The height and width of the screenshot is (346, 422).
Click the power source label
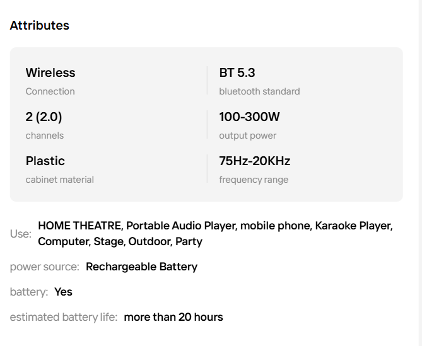click(44, 267)
